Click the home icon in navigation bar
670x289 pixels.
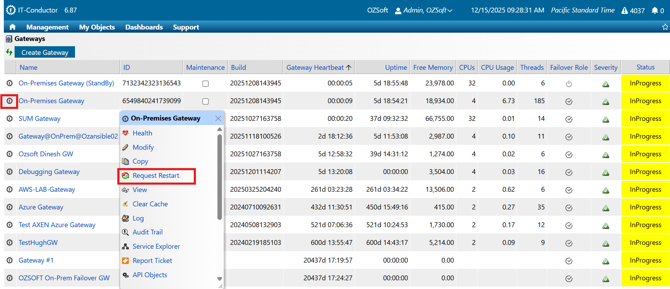(13, 27)
